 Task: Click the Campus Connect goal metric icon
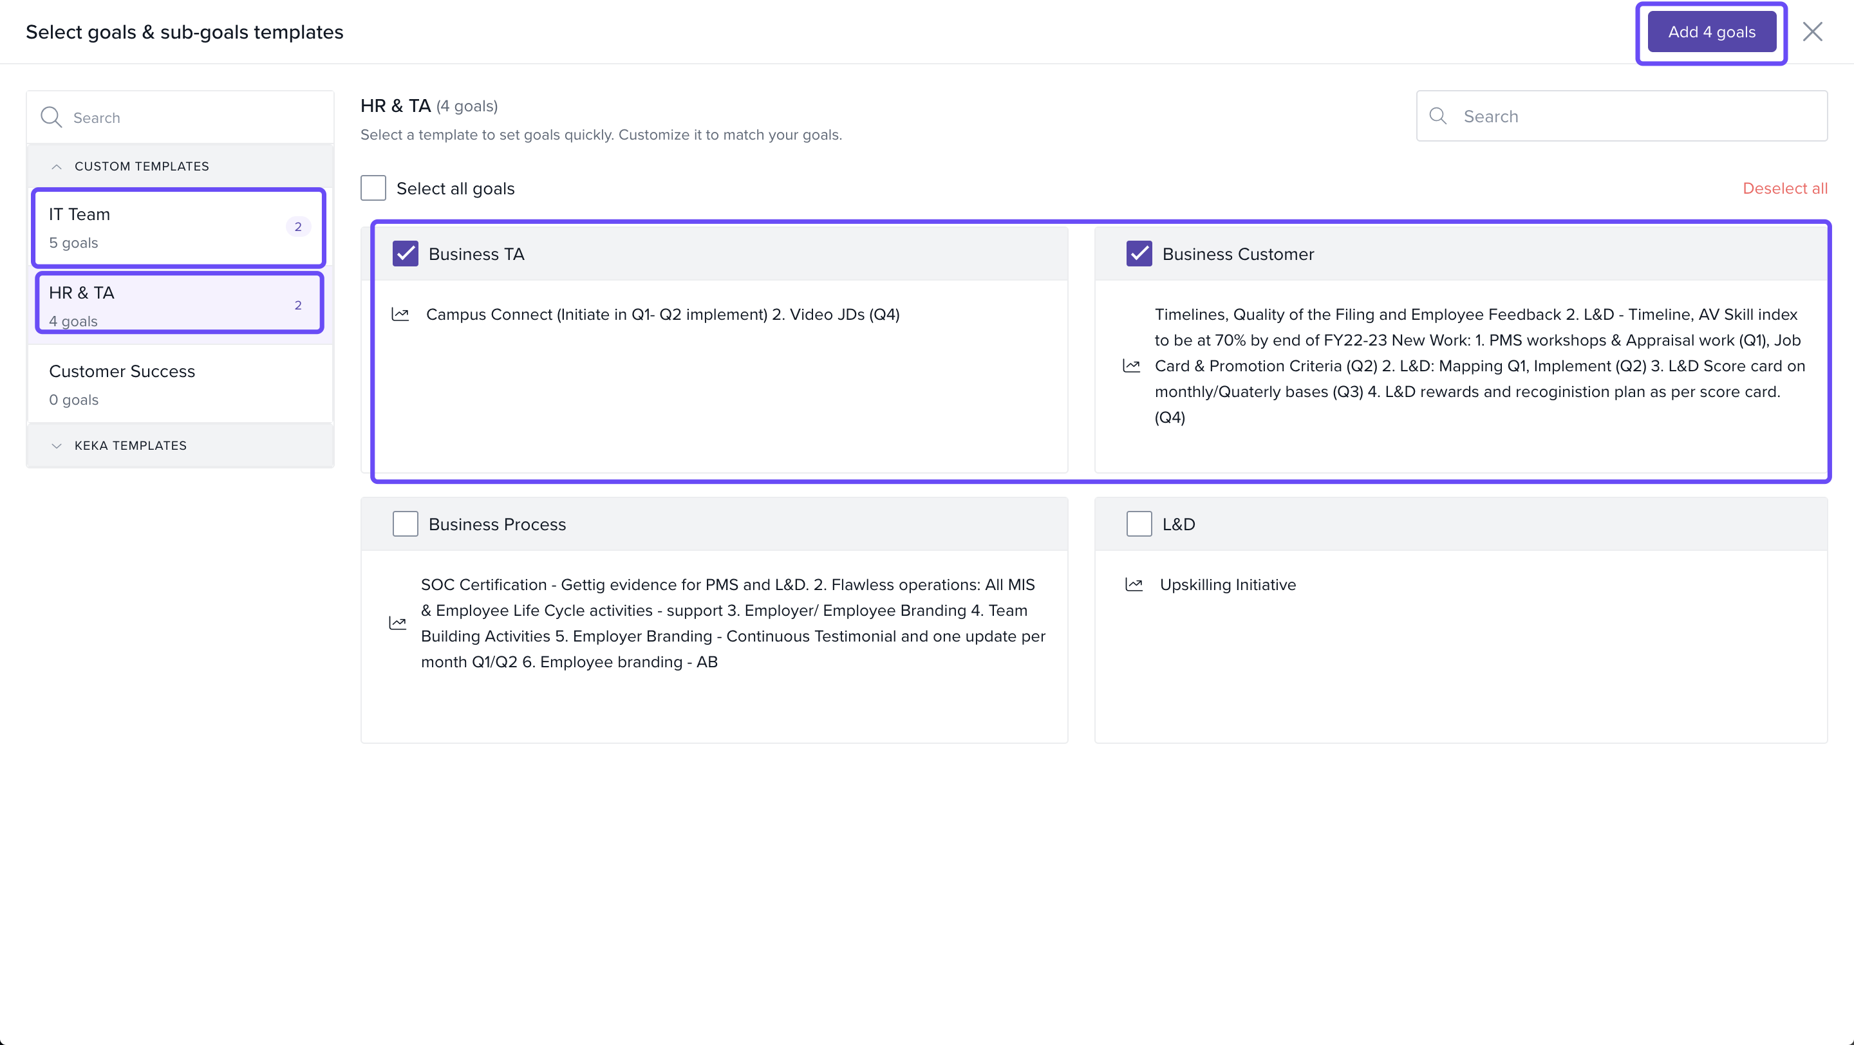click(400, 314)
